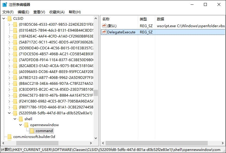Collapse the shell subkey
Screen dimensions: 226x153
(x=15, y=119)
